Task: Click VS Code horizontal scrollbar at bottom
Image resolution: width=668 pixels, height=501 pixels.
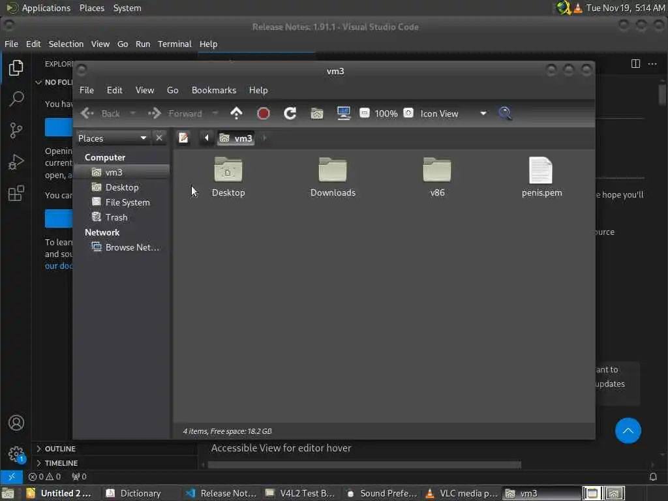Action: [x=364, y=464]
